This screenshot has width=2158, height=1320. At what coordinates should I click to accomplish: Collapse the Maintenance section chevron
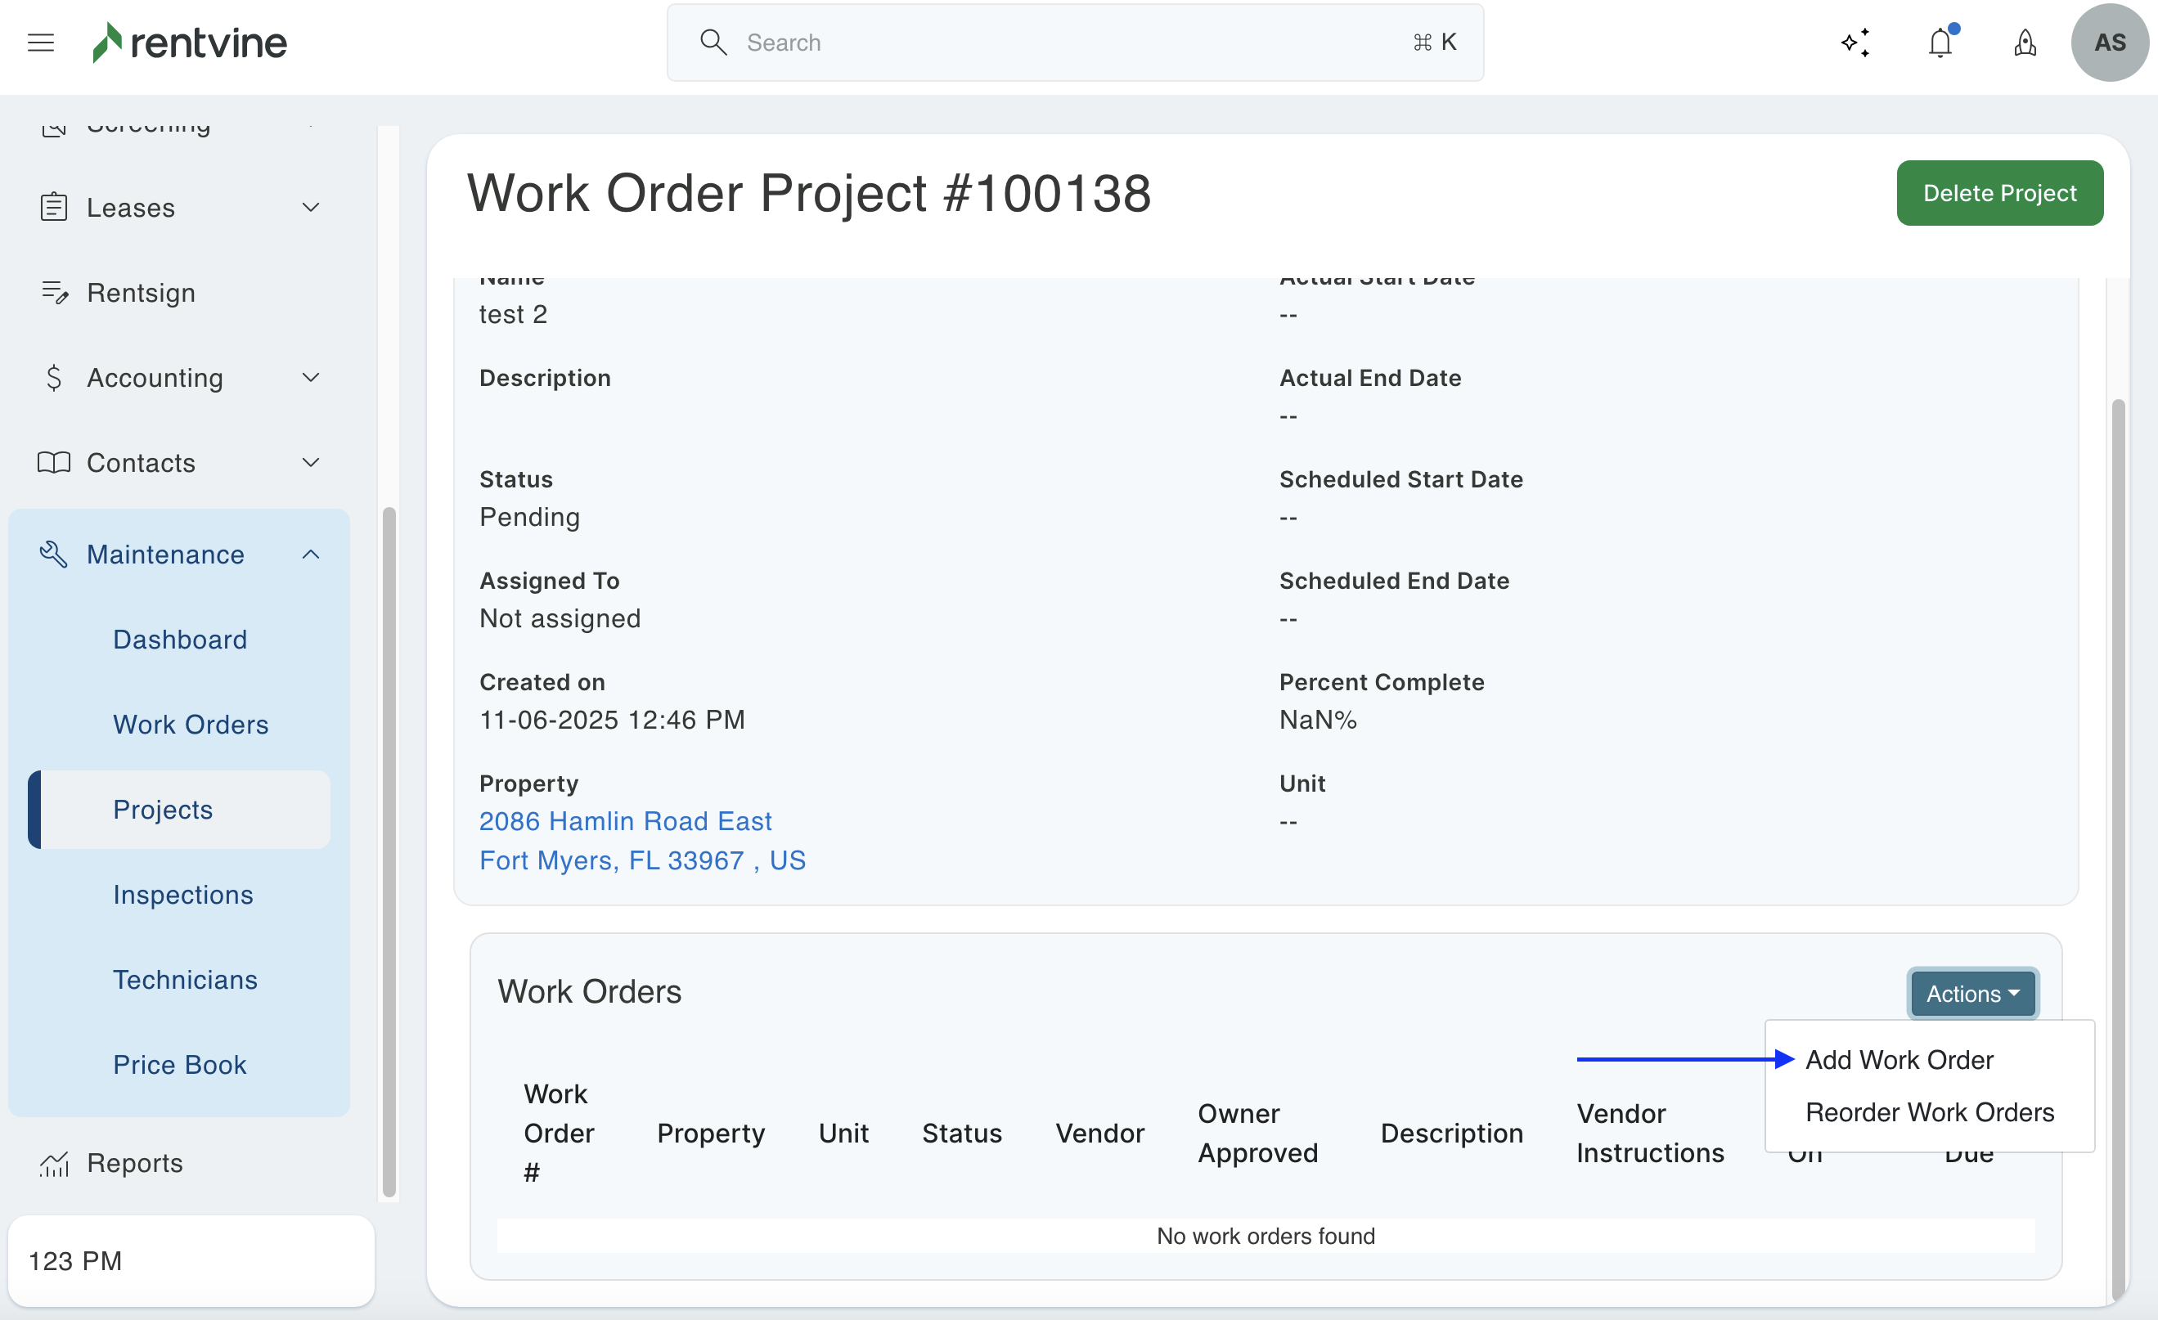pos(311,554)
